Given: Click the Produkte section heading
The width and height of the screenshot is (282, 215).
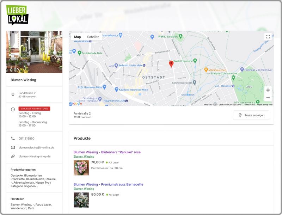Looking at the screenshot, I should (82, 138).
